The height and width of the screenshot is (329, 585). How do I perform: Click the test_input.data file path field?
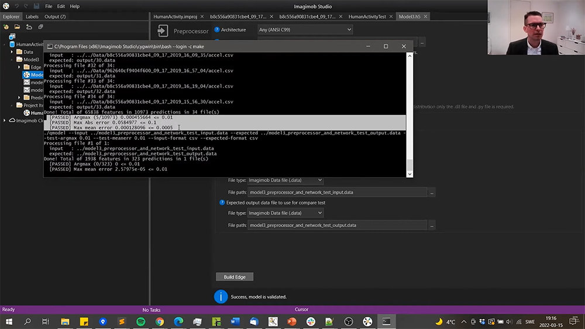338,192
